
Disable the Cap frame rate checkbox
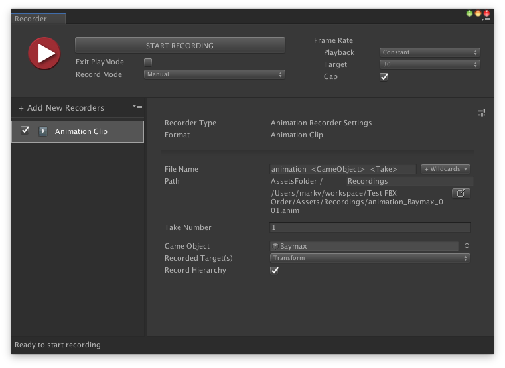pos(384,76)
